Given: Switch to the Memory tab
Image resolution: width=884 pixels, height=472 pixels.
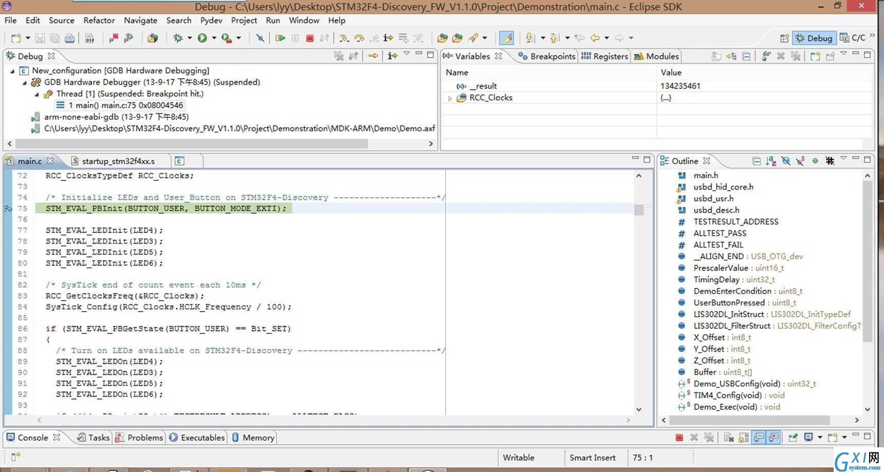Looking at the screenshot, I should (x=253, y=438).
